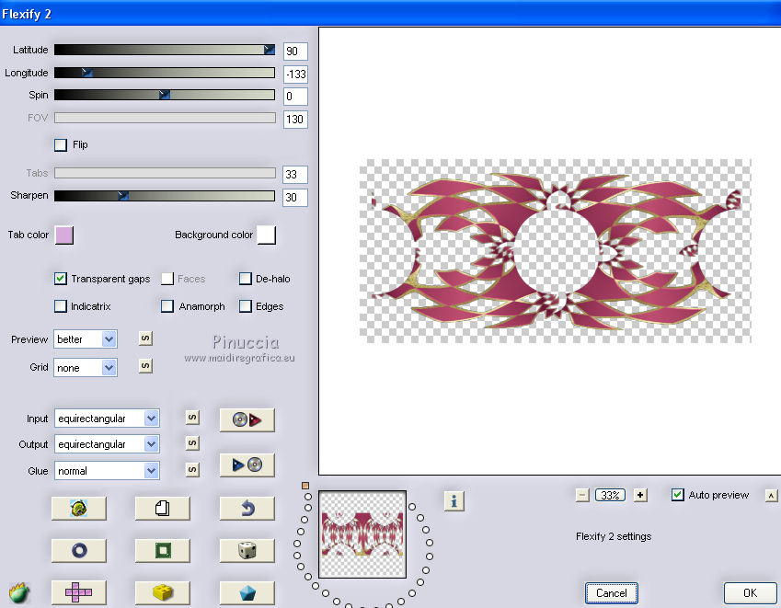Enable the Anamorph checkbox

[167, 305]
